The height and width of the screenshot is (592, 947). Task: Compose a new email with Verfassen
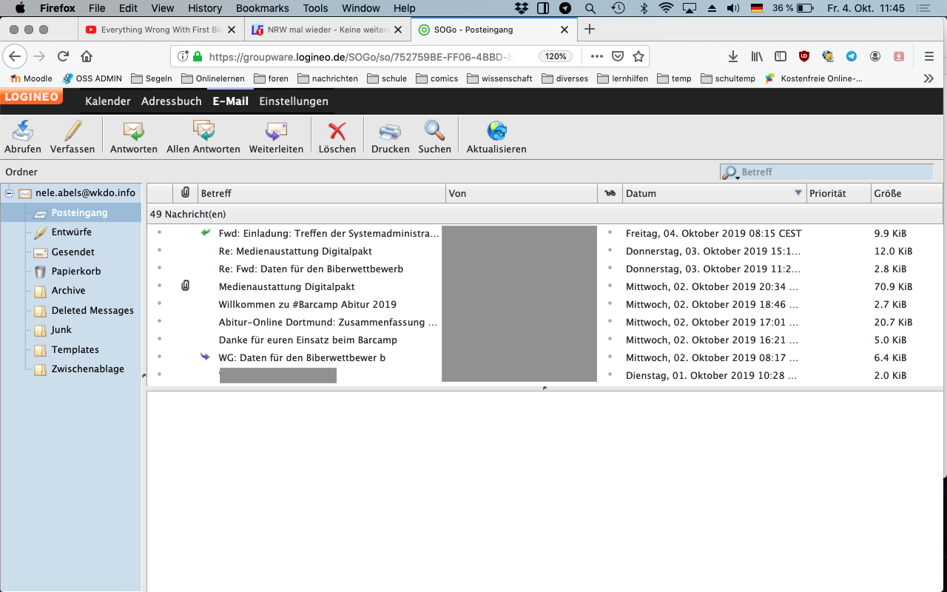(x=73, y=132)
